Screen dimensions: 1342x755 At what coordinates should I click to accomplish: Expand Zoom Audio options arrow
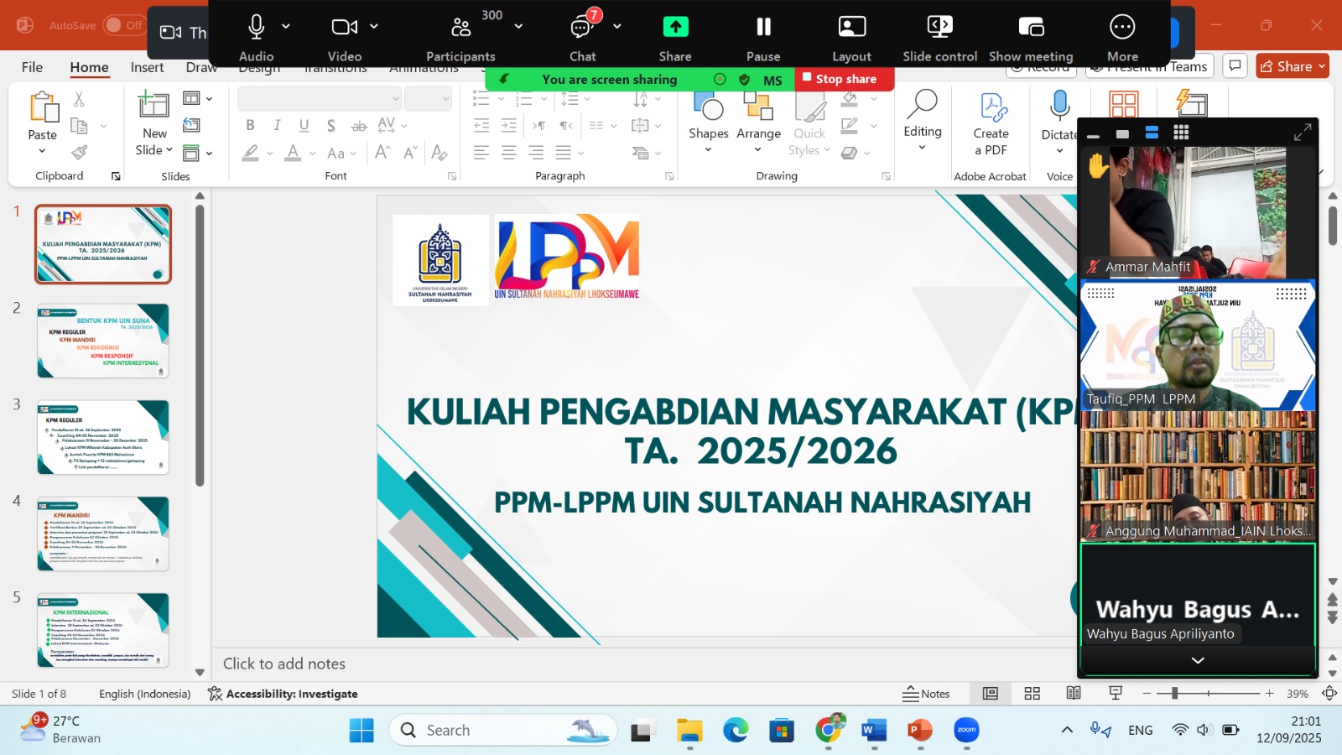click(x=286, y=26)
